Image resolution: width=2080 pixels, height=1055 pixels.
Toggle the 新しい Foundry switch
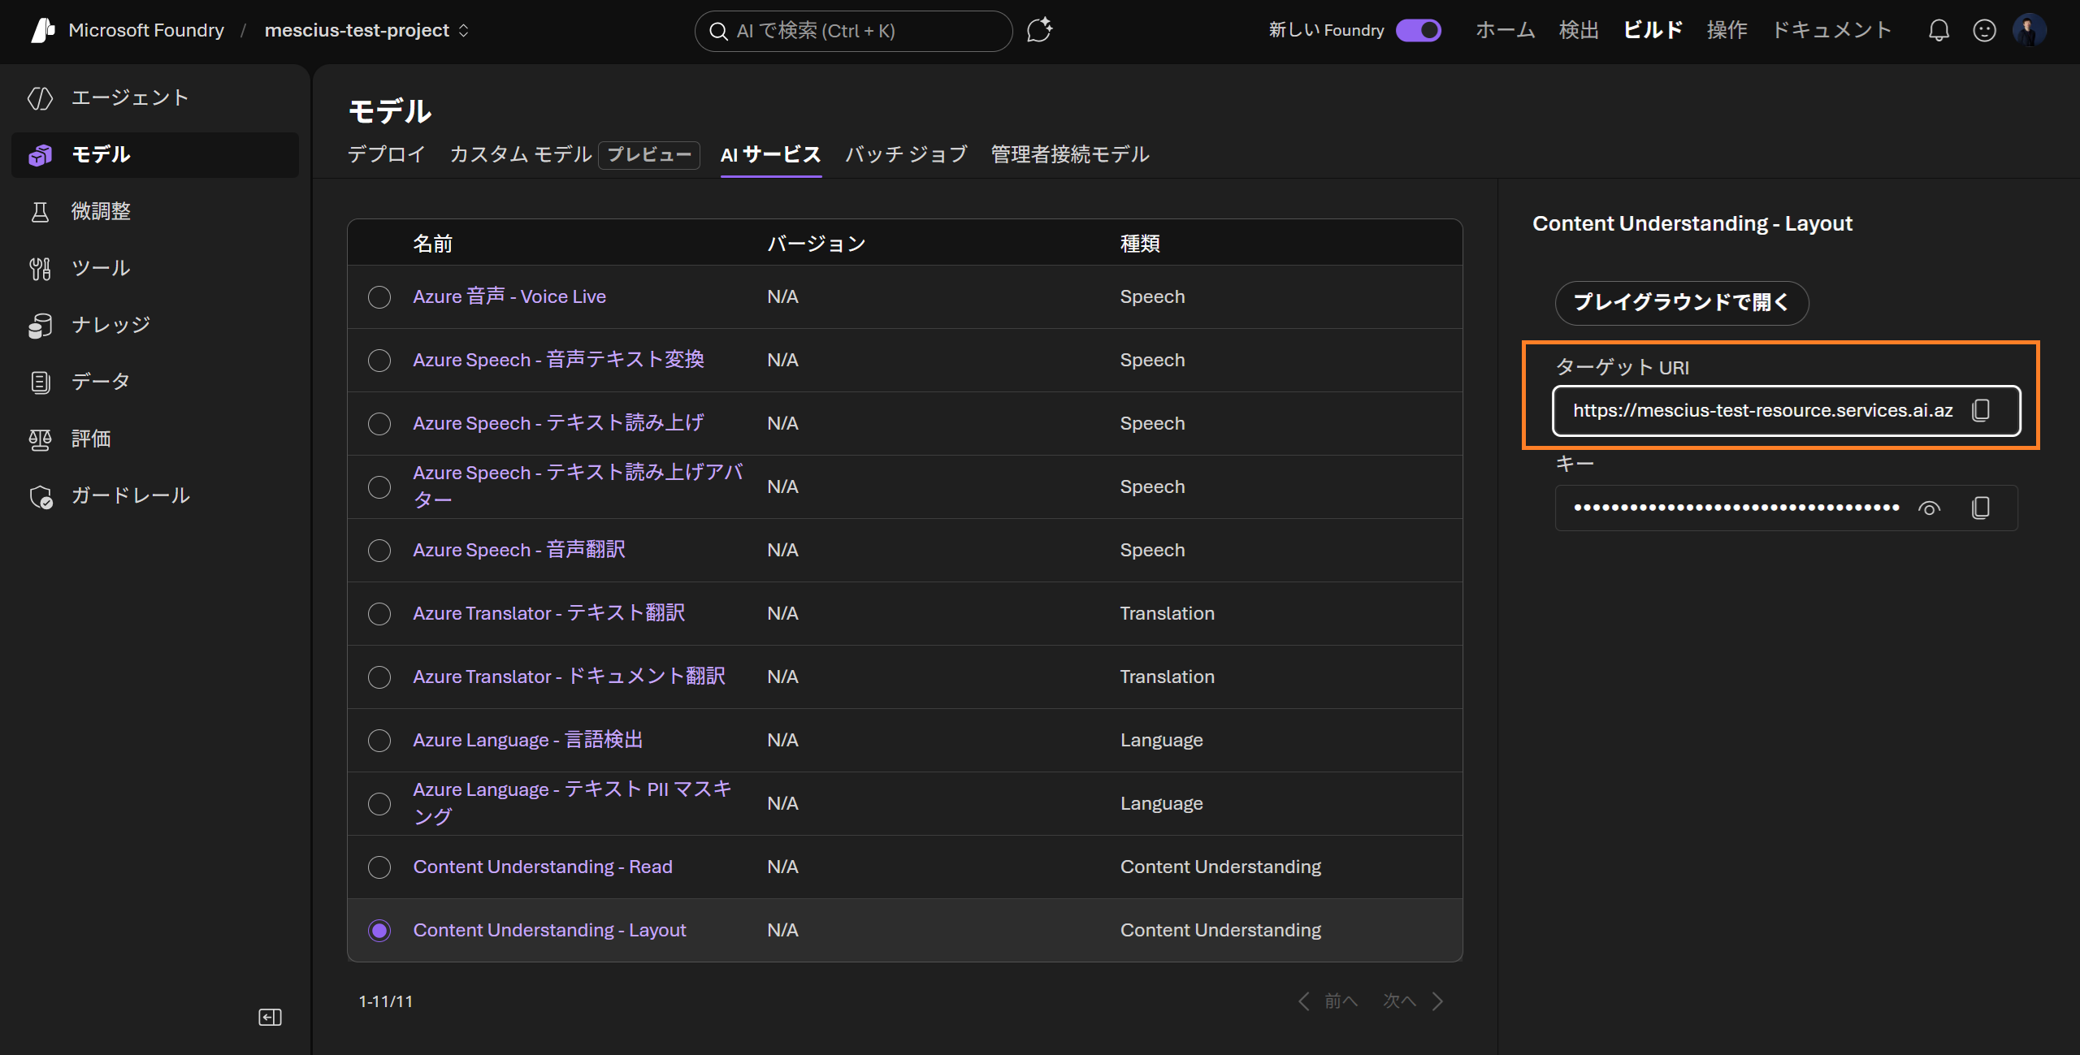point(1419,30)
